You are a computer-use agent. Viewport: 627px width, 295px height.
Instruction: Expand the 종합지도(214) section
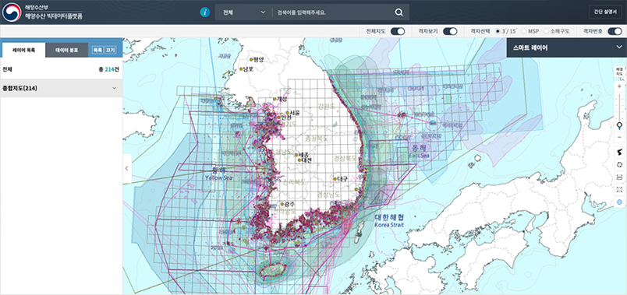pyautogui.click(x=61, y=88)
